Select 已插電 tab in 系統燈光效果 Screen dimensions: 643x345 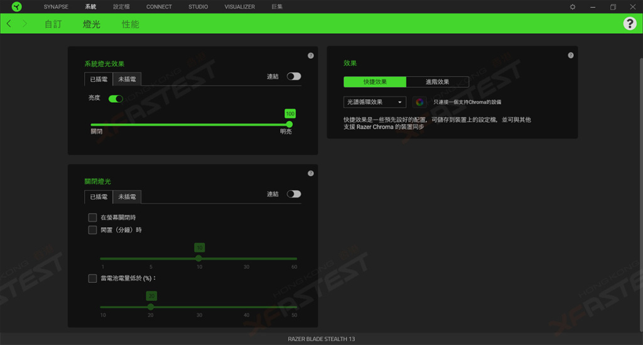pyautogui.click(x=99, y=79)
